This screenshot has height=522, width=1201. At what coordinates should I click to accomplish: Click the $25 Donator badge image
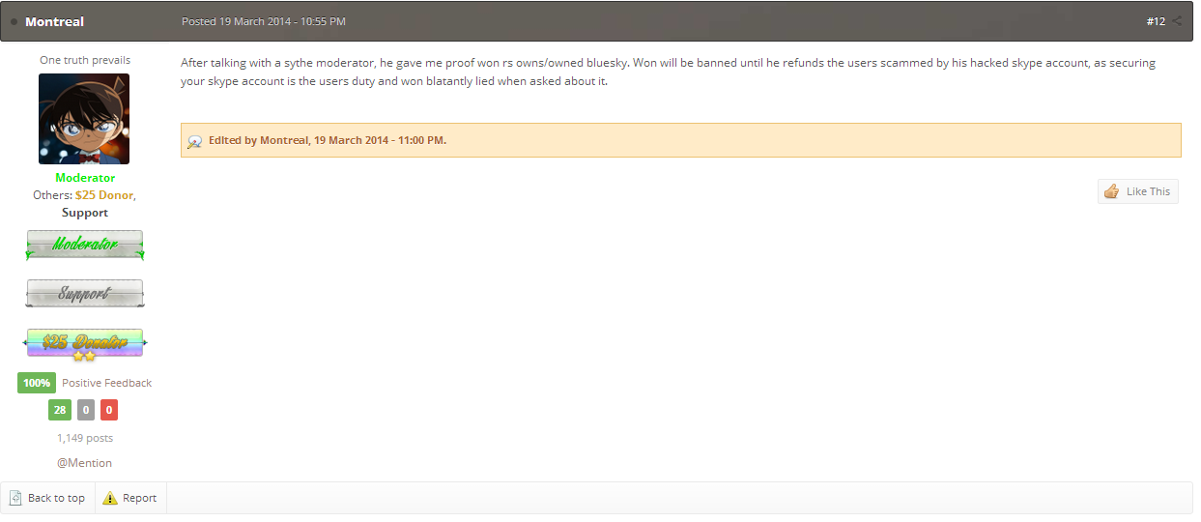point(84,343)
